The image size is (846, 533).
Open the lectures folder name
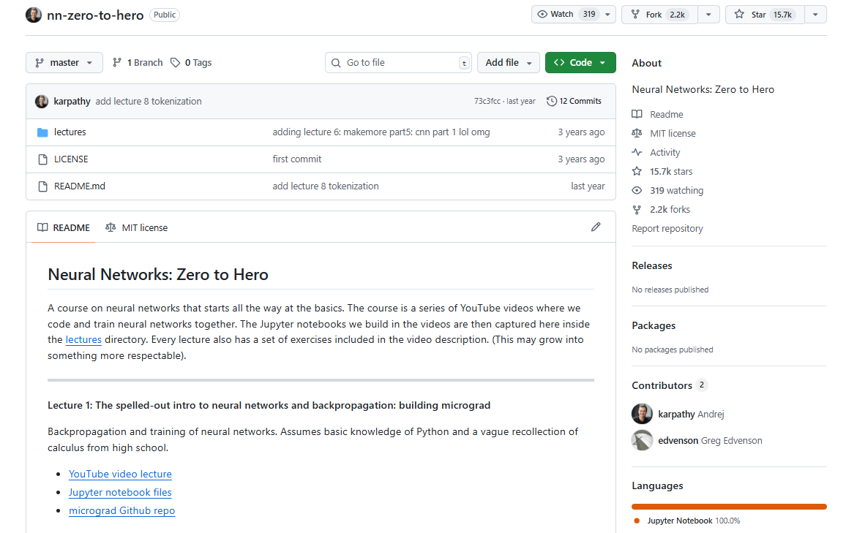tap(70, 132)
